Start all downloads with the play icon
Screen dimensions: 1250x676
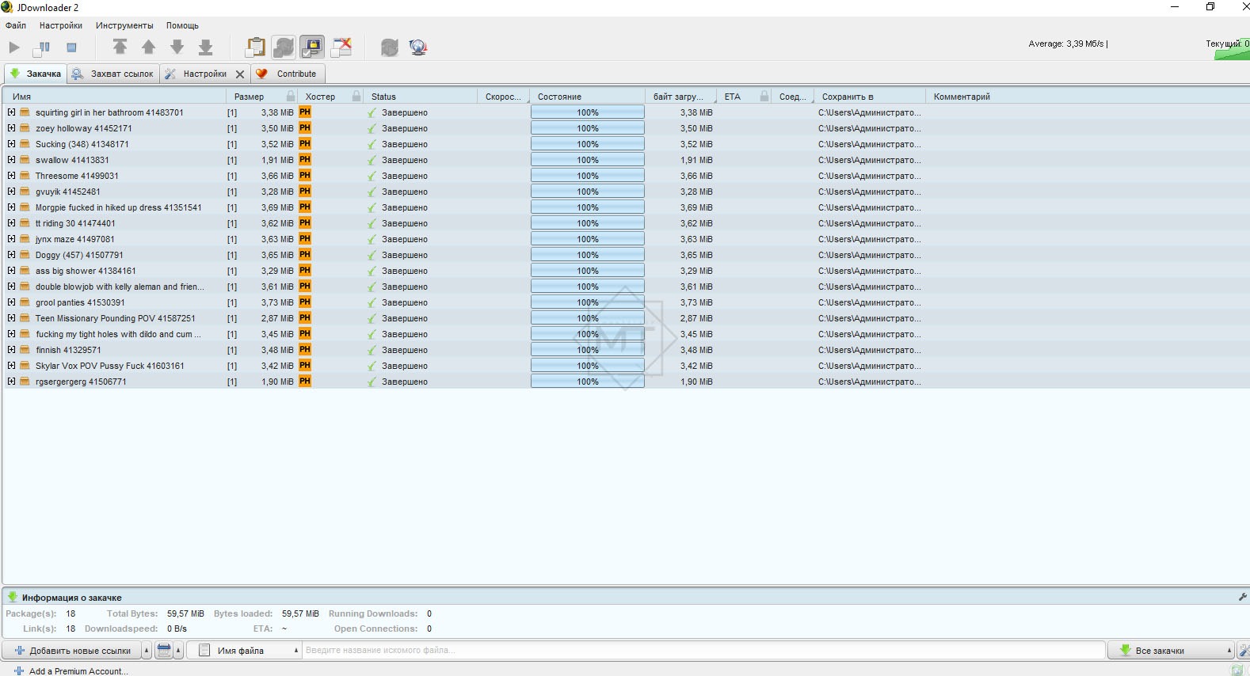click(14, 47)
